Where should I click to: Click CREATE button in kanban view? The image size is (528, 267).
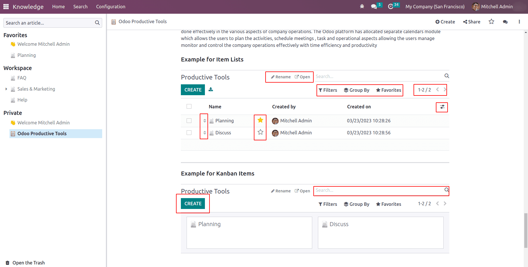click(x=193, y=204)
